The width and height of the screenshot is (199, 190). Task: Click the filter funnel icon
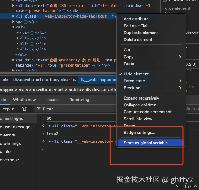click(39, 109)
